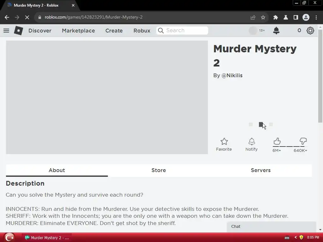Click the browser forward arrow
Screen dimensions: 323x242
pos(17,17)
